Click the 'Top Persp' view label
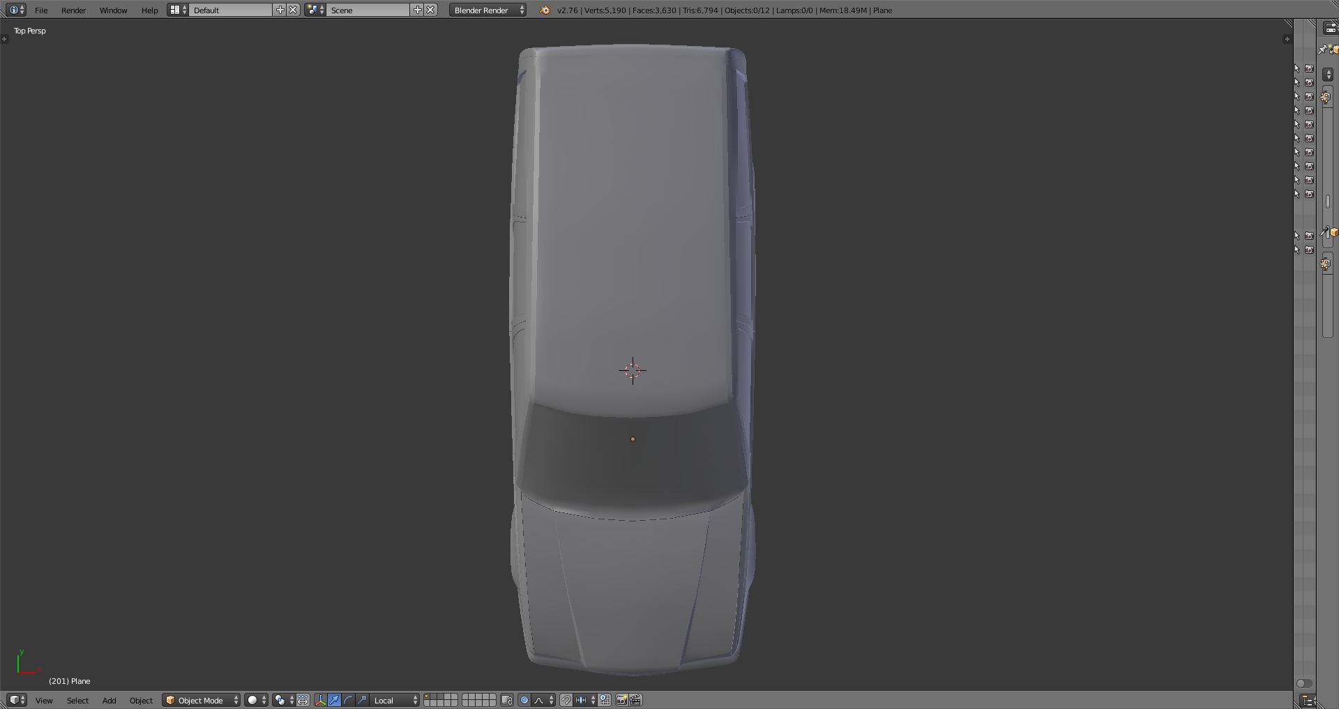1339x709 pixels. (x=30, y=31)
